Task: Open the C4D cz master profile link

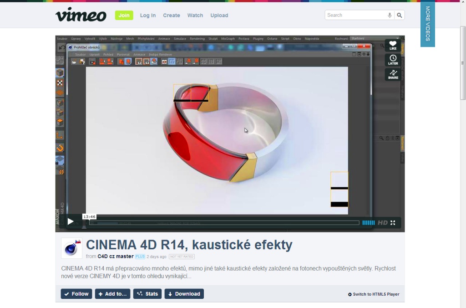Action: coord(116,256)
